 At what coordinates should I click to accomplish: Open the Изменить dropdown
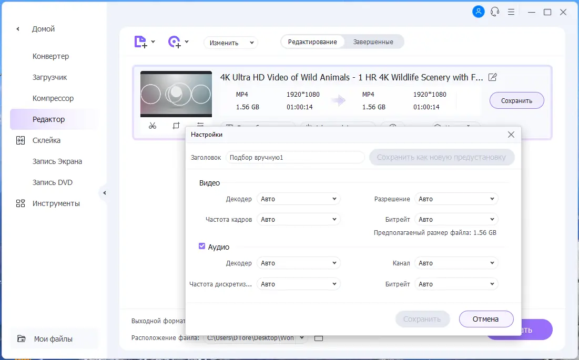[230, 43]
